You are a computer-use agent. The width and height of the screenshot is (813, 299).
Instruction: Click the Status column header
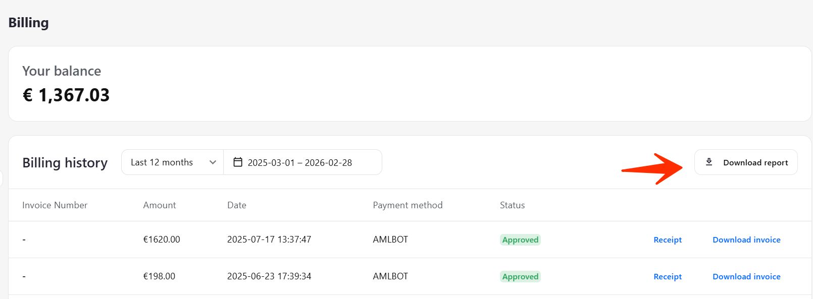512,205
